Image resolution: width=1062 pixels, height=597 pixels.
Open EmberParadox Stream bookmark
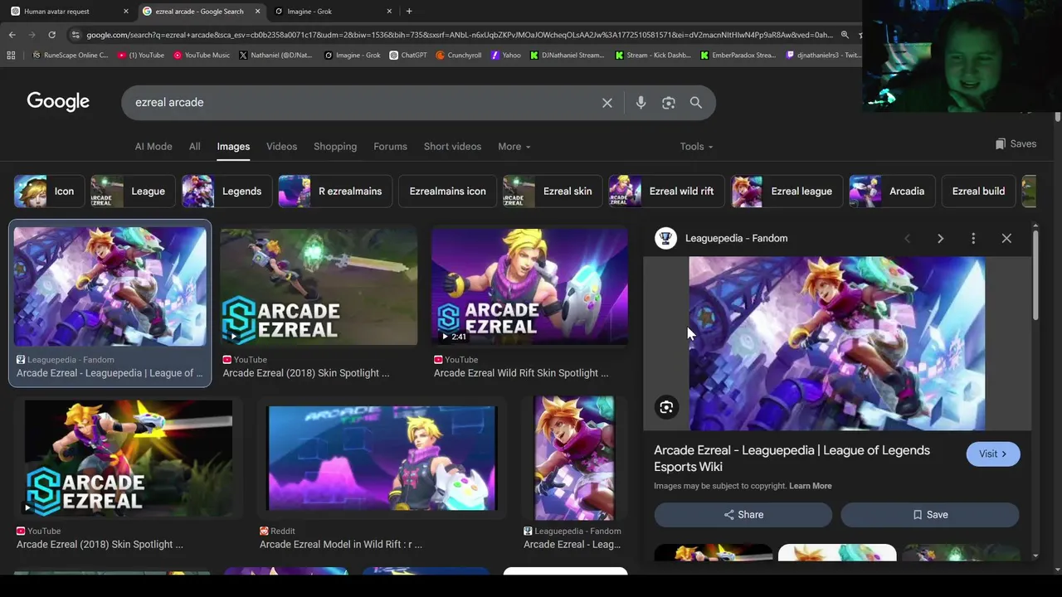(738, 56)
